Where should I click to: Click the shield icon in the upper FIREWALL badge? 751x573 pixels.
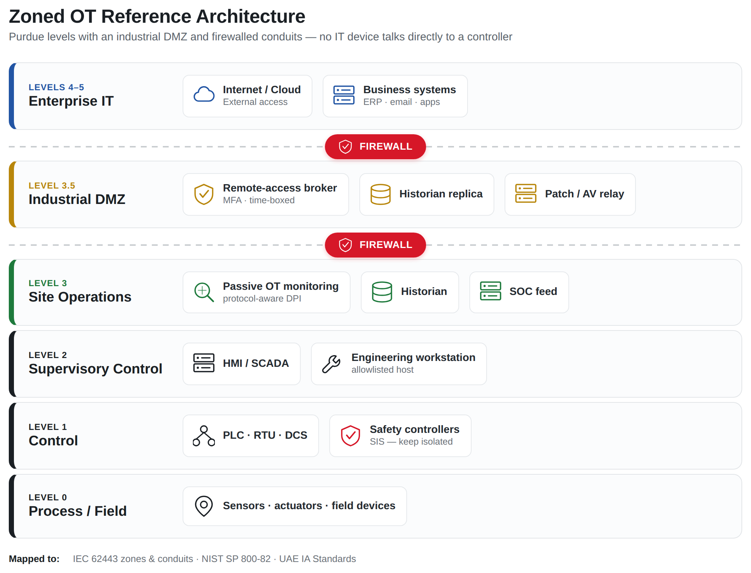[x=345, y=147]
